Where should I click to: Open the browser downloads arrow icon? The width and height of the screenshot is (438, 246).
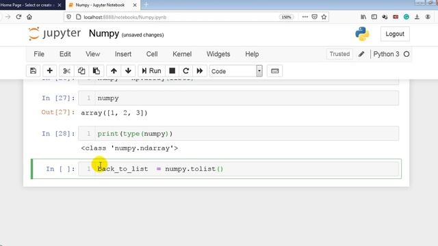pos(417,16)
